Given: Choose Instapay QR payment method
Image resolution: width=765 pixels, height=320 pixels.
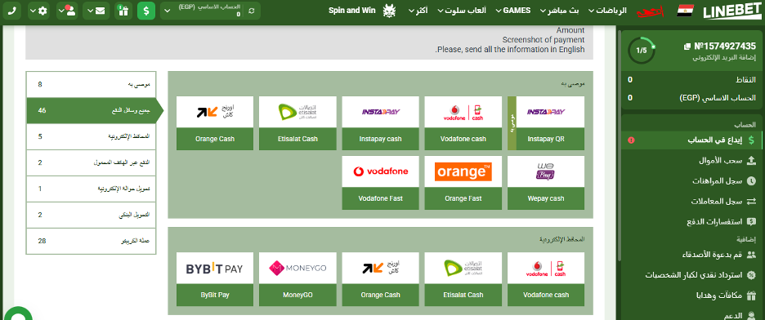Looking at the screenshot, I should click(x=546, y=122).
